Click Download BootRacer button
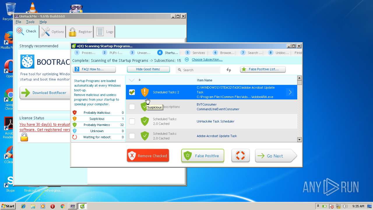The height and width of the screenshot is (210, 373). click(45, 93)
